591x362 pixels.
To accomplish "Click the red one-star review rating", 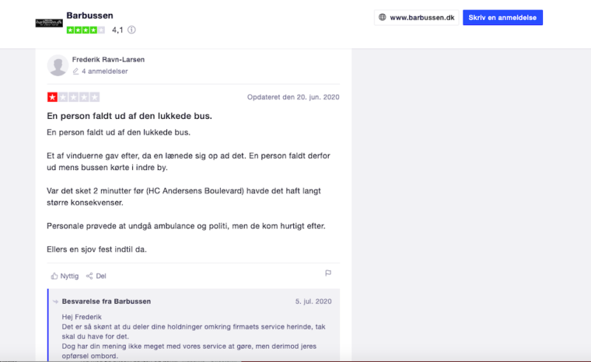I will coord(73,97).
